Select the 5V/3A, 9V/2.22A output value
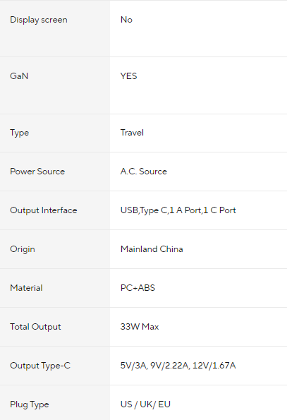Image resolution: width=287 pixels, height=420 pixels. [x=178, y=366]
